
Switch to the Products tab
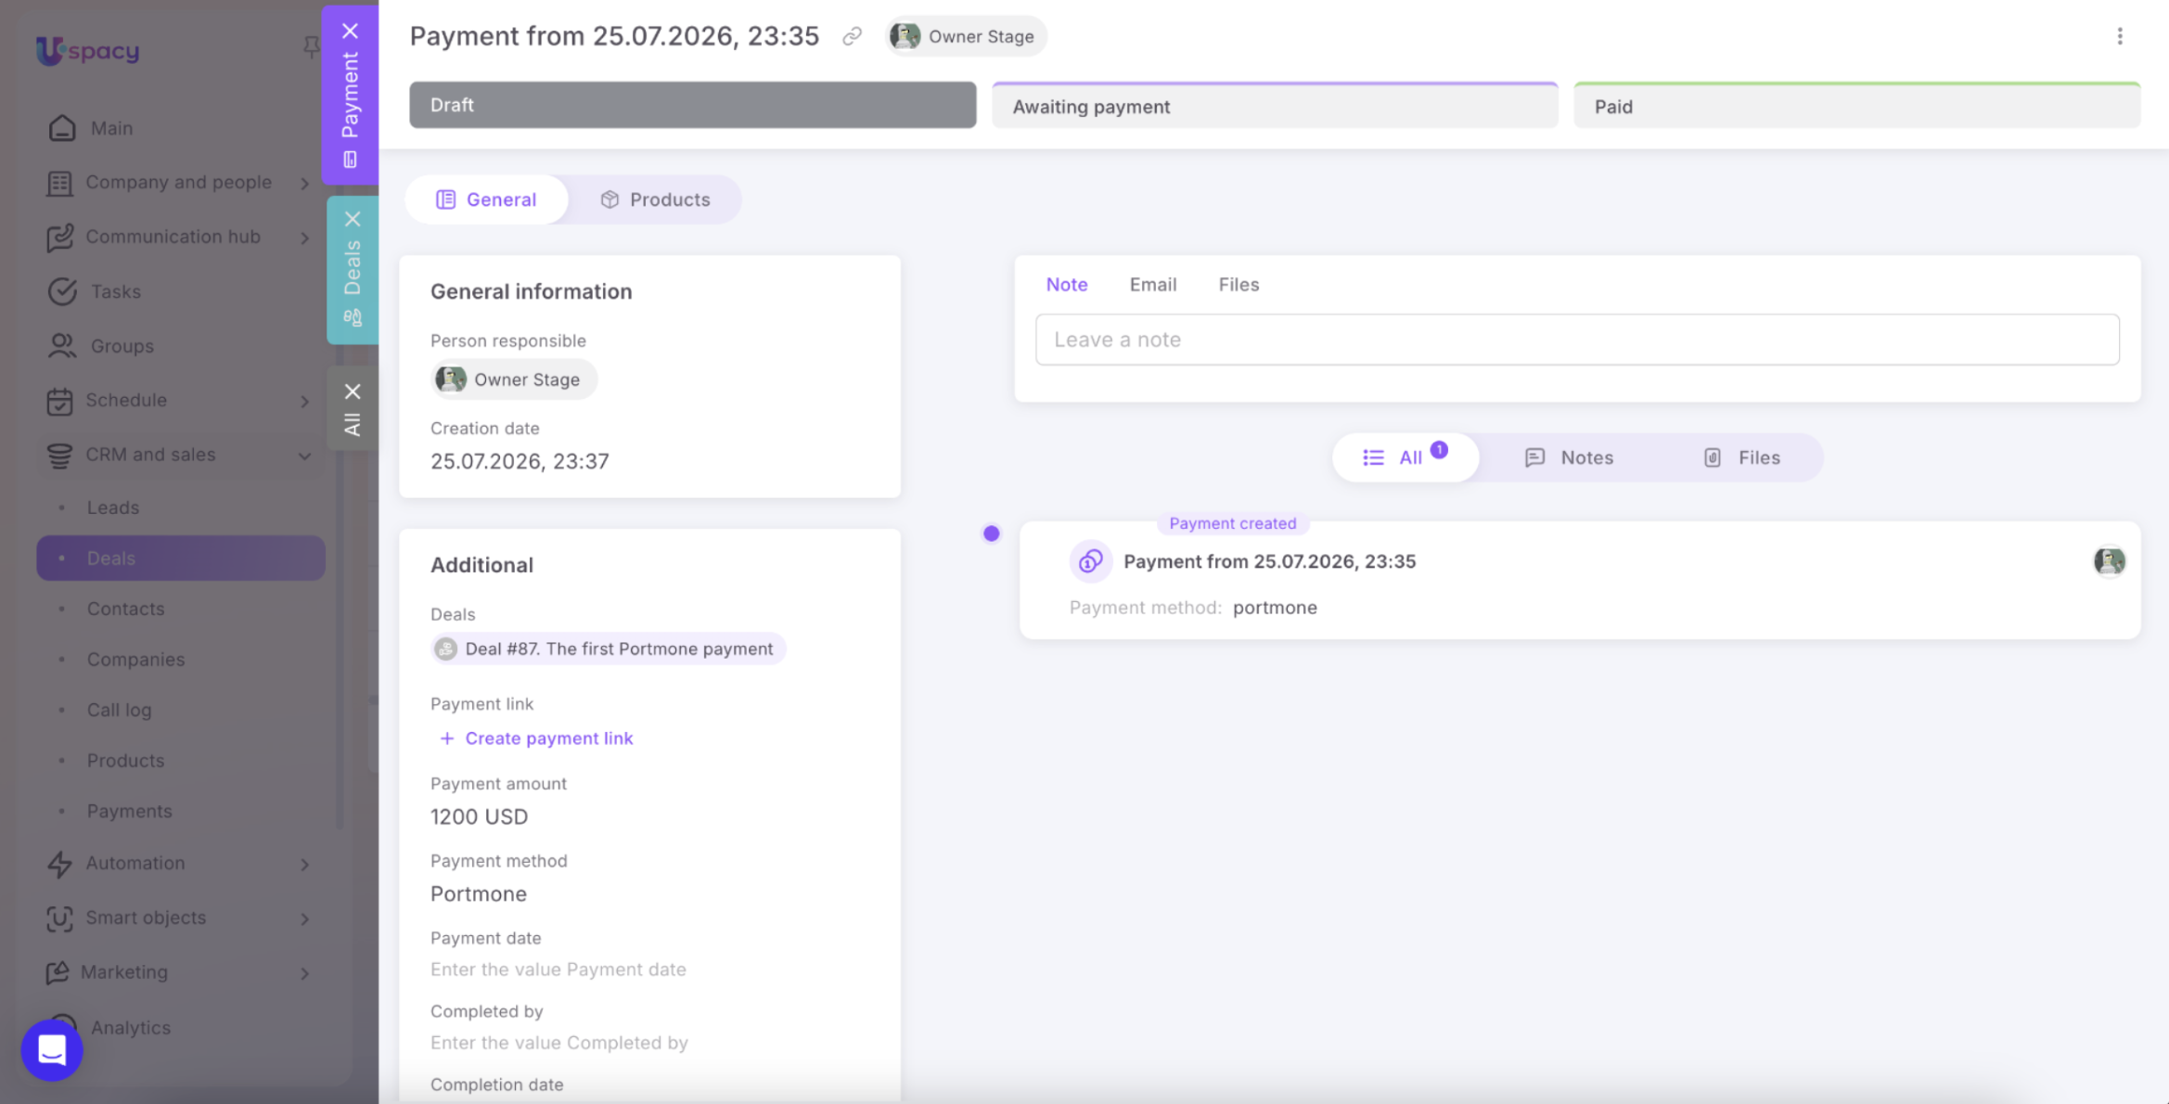pos(655,199)
